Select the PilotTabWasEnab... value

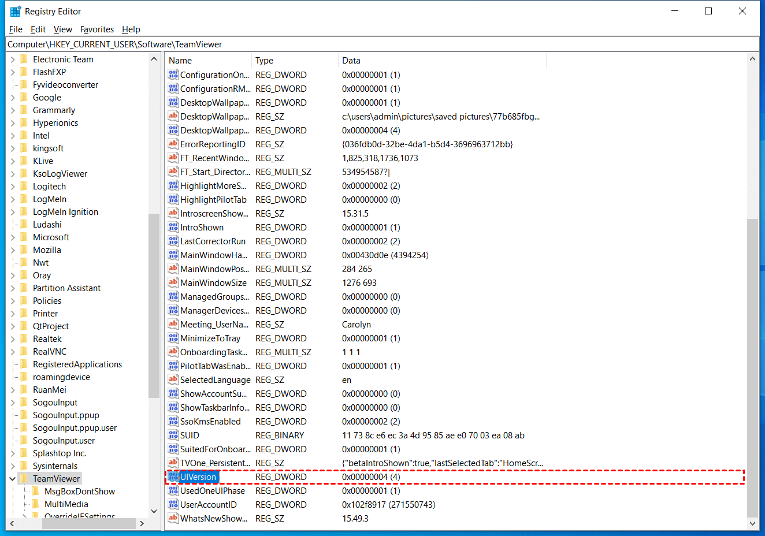coord(216,366)
